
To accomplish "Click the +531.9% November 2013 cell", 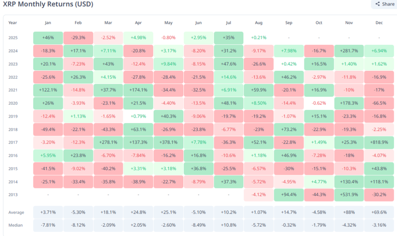I will coord(349,195).
